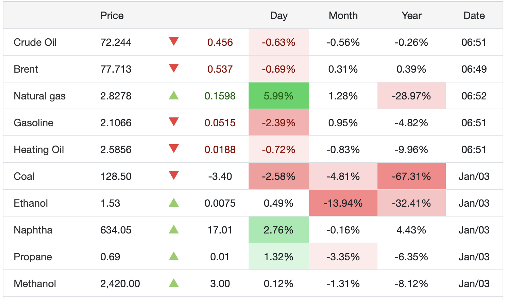The height and width of the screenshot is (300, 506).
Task: Click the 06:49 time for Brent
Action: pyautogui.click(x=474, y=69)
